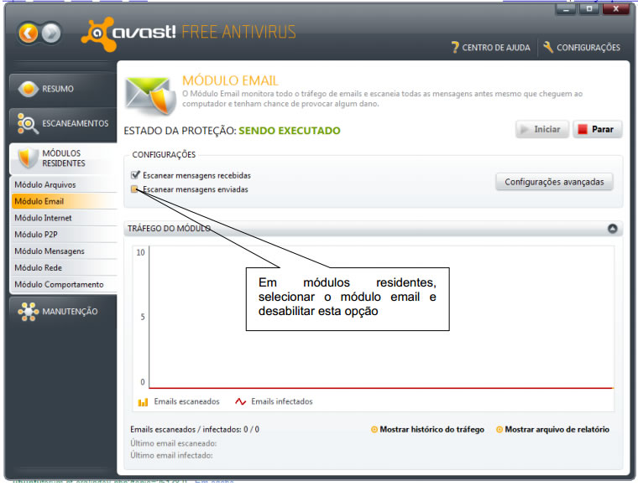Select Módulo Mensagens in the list
This screenshot has height=486, width=643.
point(64,251)
